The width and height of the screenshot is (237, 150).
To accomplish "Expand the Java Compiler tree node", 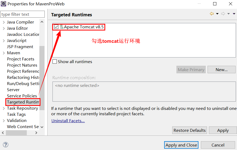I will pyautogui.click(x=4, y=22).
